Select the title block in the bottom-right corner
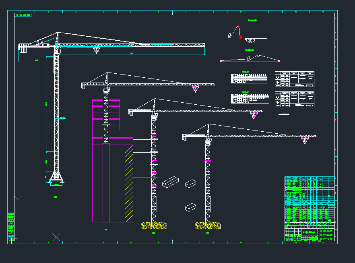Screen dimensions: 355x263 [x=310, y=234]
